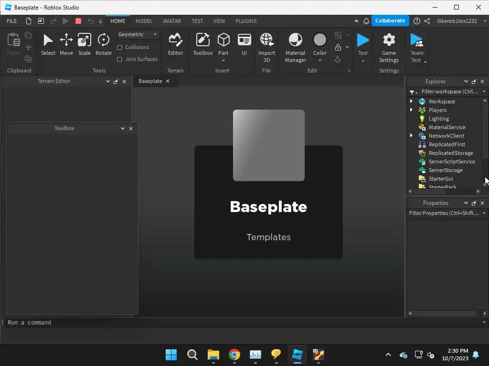The image size is (489, 366).
Task: Open the Color dropdown arrow
Action: pyautogui.click(x=319, y=61)
